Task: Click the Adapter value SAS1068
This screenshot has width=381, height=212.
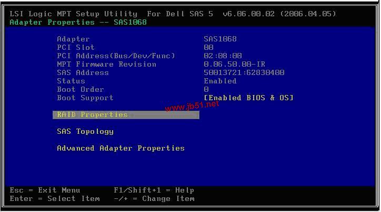Action: coord(220,39)
